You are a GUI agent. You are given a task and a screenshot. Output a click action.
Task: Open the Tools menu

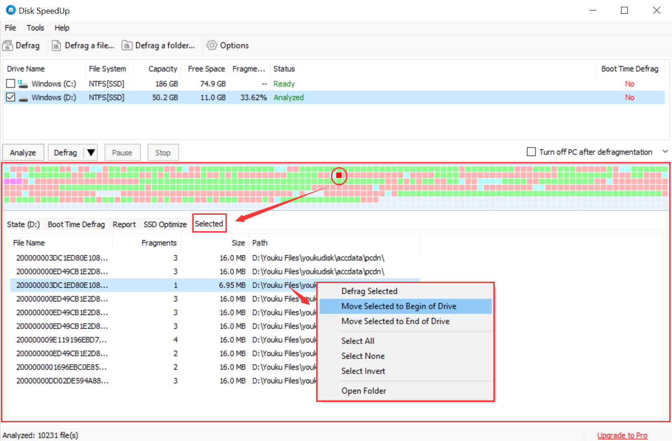tap(35, 28)
